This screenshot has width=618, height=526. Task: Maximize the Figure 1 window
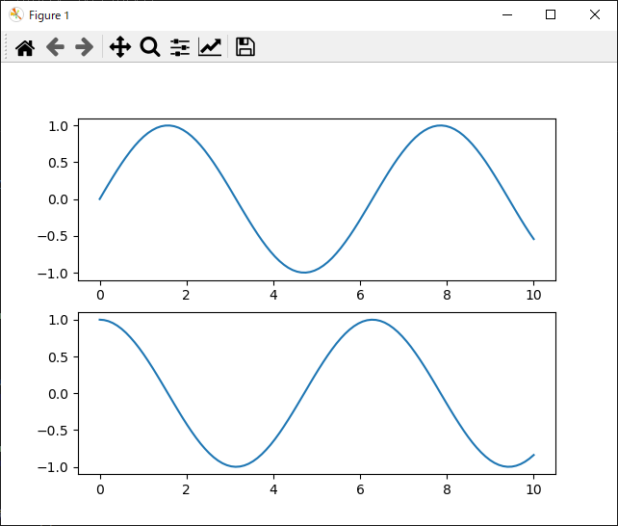point(551,15)
